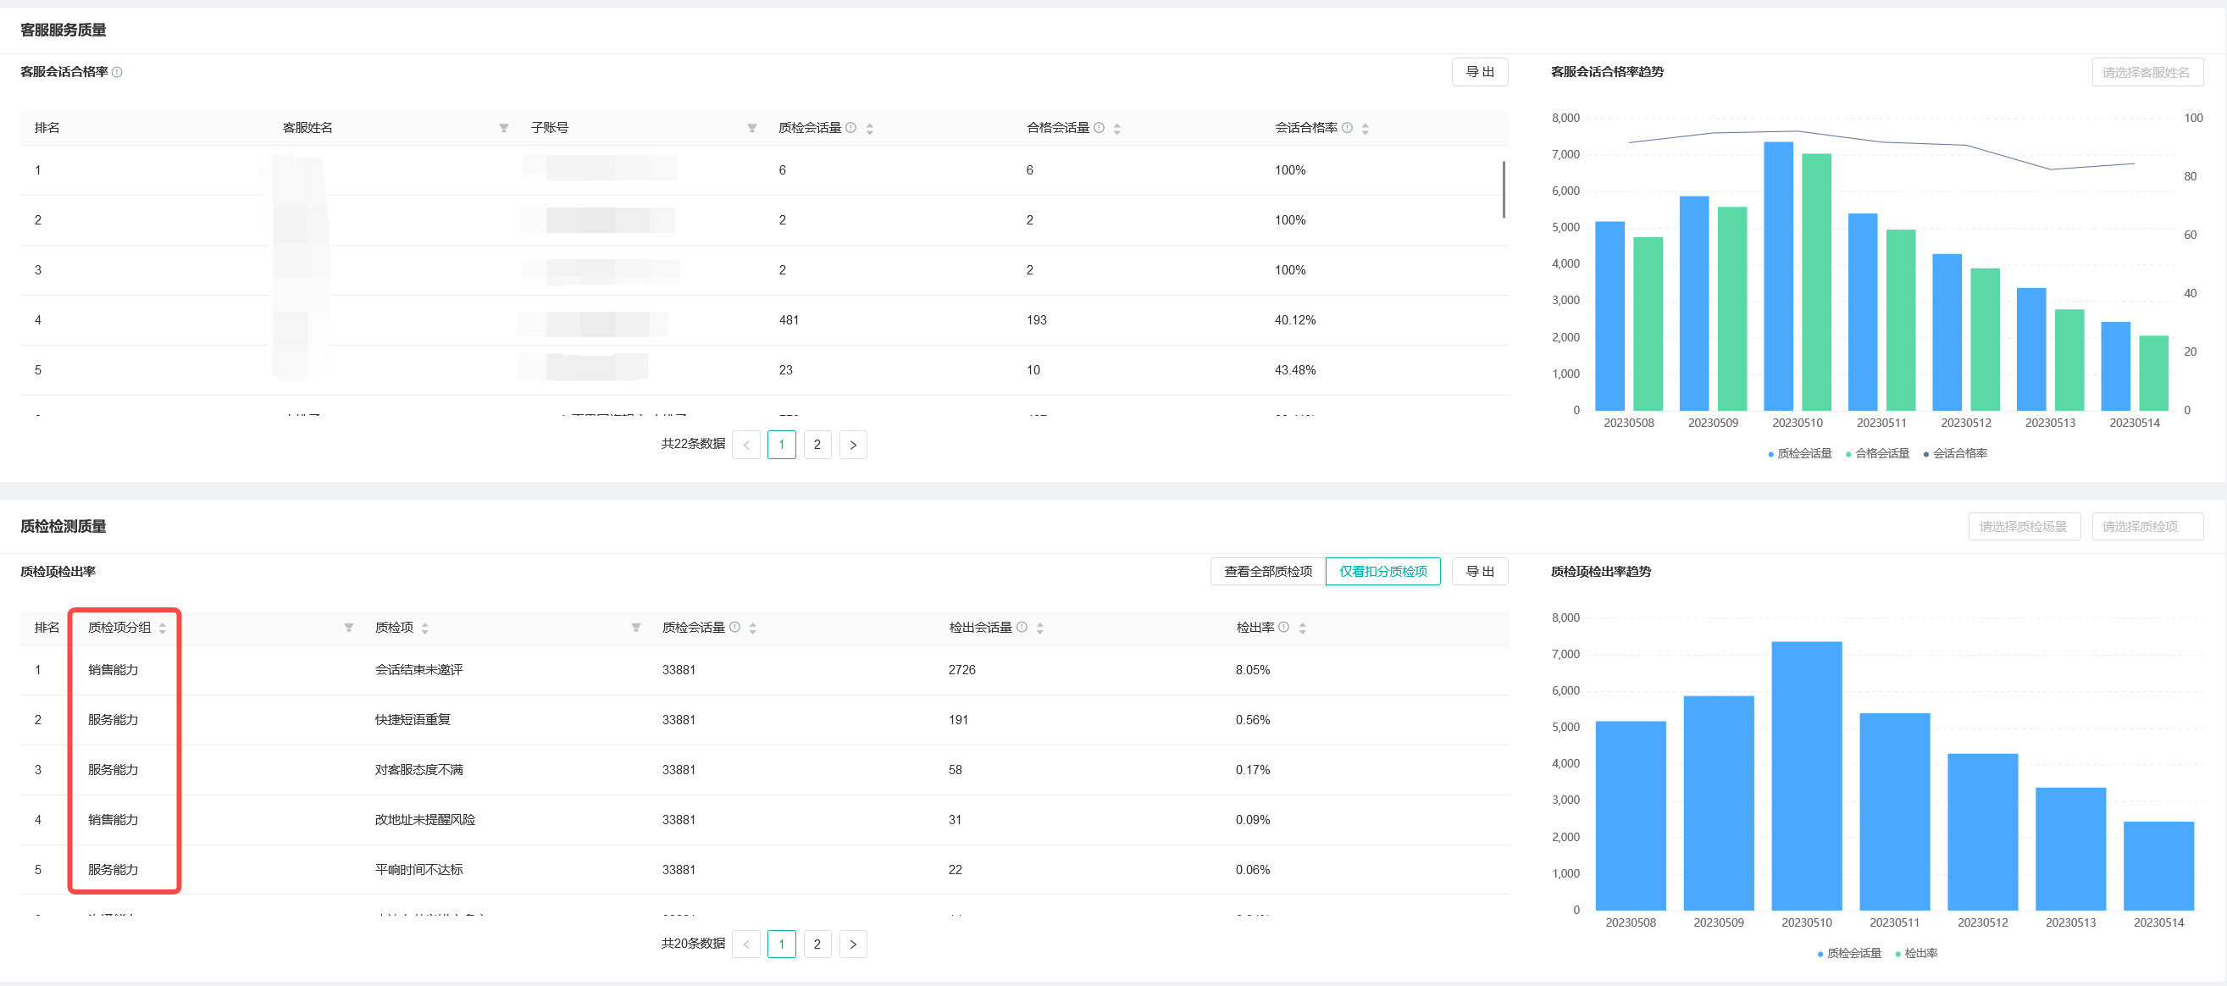This screenshot has width=2227, height=986.
Task: Click 20230510 bar in 质检项检出率趋势 chart
Action: (x=1807, y=776)
